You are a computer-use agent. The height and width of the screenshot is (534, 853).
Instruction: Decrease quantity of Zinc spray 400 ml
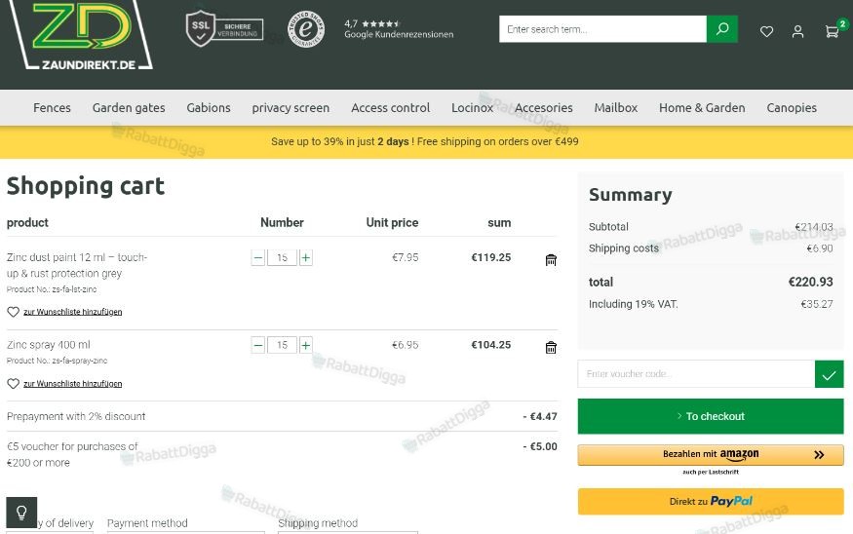pyautogui.click(x=258, y=345)
